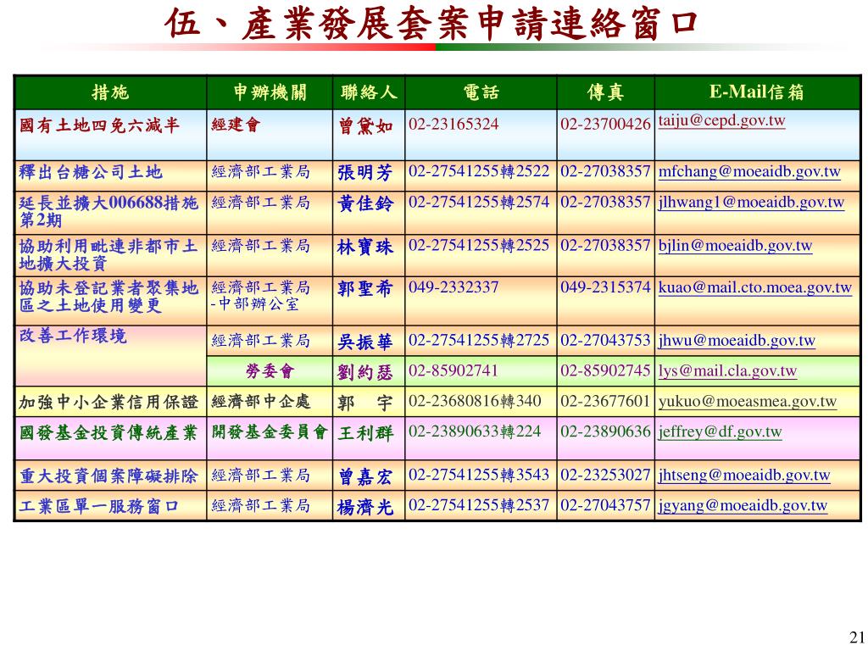This screenshot has height=651, width=868.
Task: Select fax number 02-23700426
Action: click(605, 124)
